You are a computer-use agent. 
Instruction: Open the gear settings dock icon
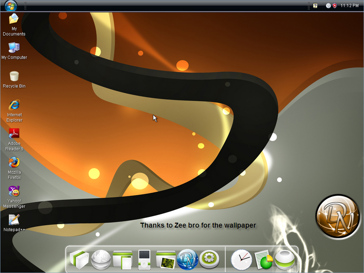[x=209, y=259]
